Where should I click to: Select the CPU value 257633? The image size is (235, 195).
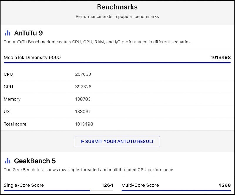click(x=83, y=74)
